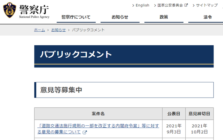The image size is (223, 140).
Task: Open the お知らせ main navigation menu
Action: tap(120, 17)
